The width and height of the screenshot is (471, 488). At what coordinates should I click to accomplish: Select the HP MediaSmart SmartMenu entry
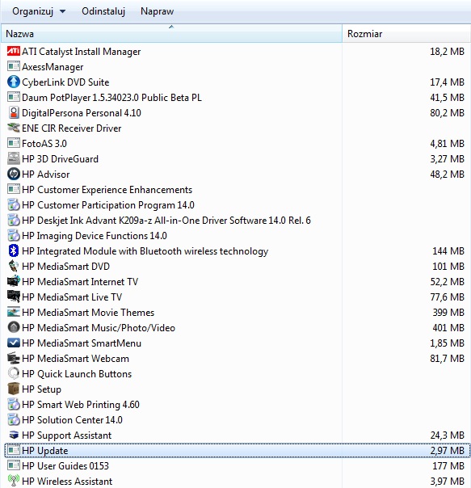[238, 343]
